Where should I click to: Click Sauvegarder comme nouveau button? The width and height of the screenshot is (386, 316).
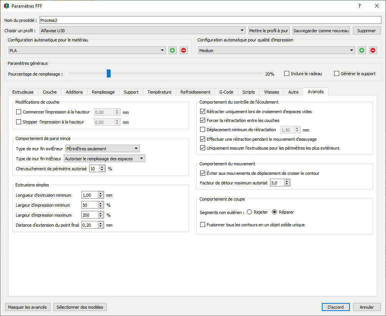321,31
